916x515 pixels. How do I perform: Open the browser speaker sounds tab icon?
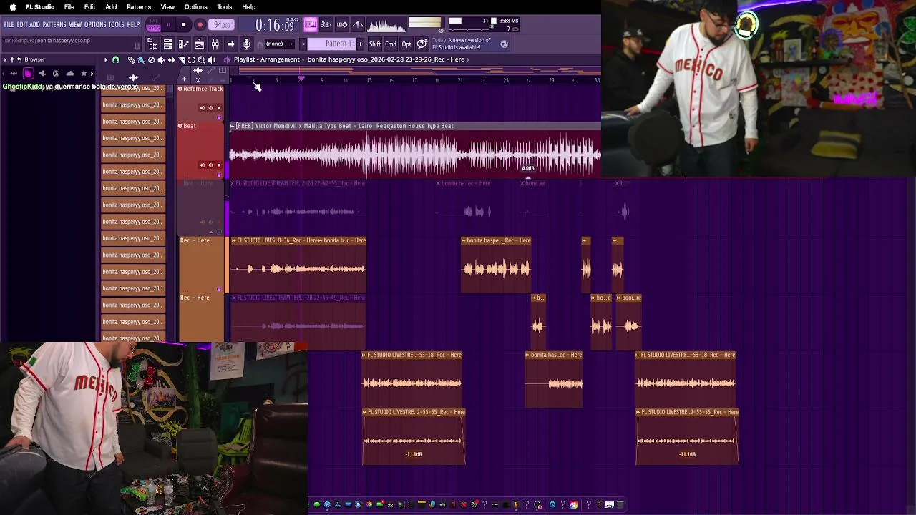[x=42, y=73]
